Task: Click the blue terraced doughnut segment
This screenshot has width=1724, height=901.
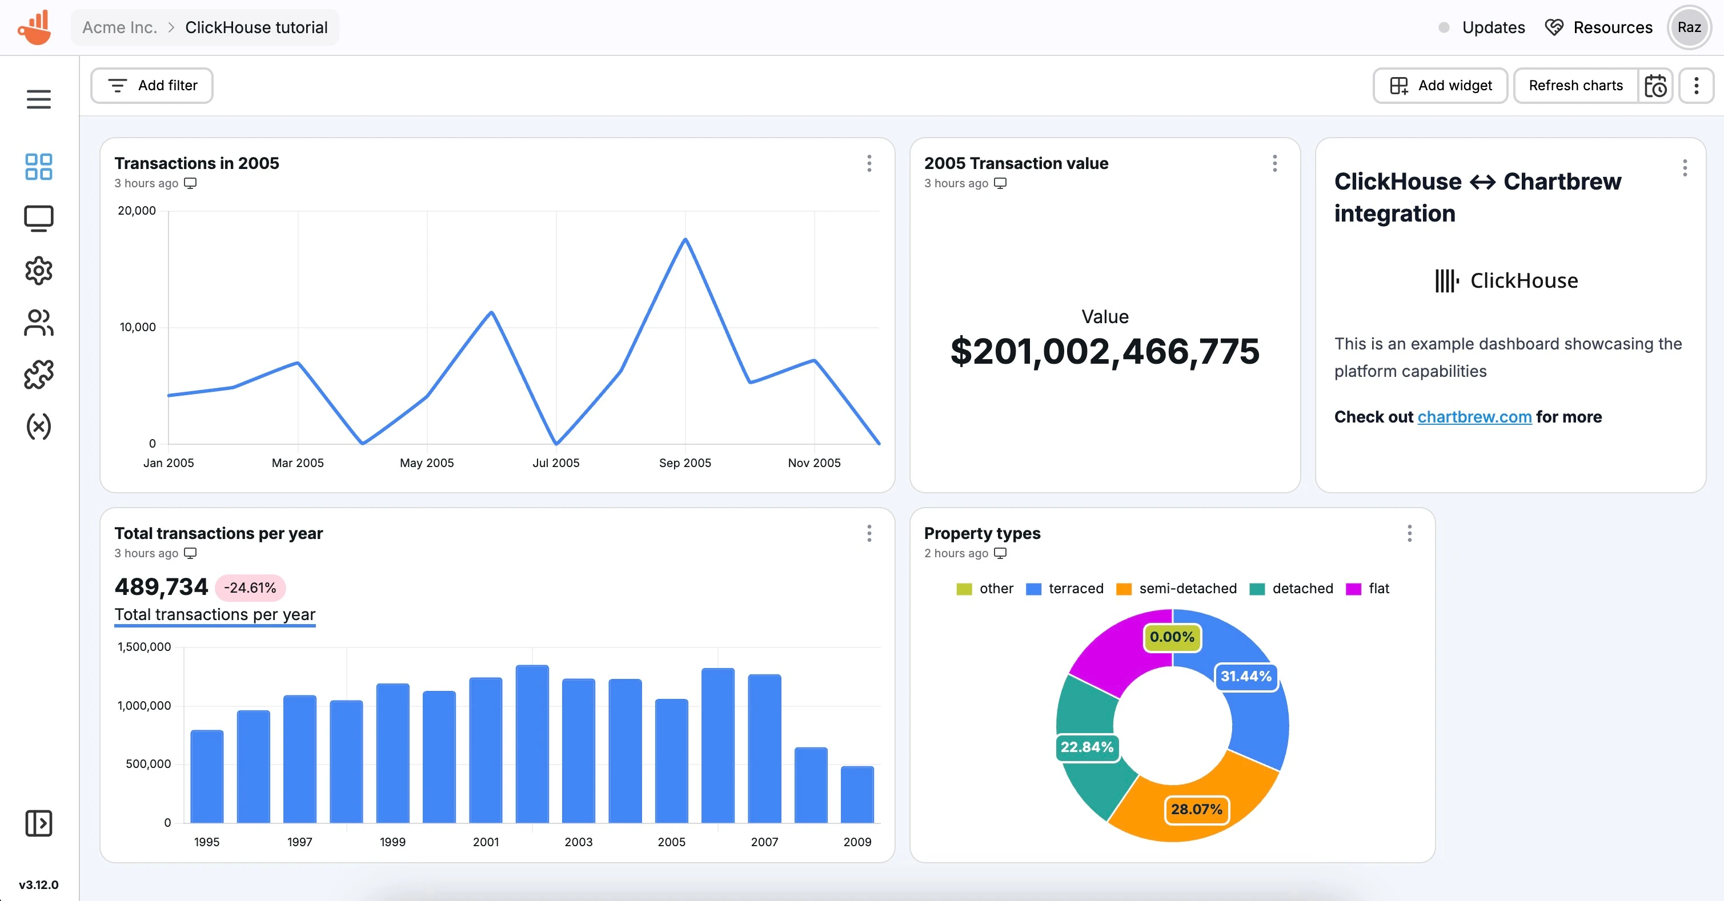Action: (x=1261, y=722)
